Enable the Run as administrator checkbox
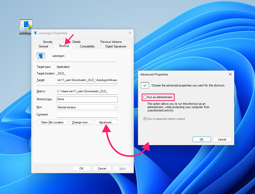Image resolution: width=255 pixels, height=194 pixels. [x=145, y=97]
